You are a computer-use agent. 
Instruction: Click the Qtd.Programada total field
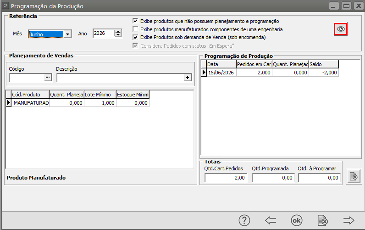click(x=273, y=178)
